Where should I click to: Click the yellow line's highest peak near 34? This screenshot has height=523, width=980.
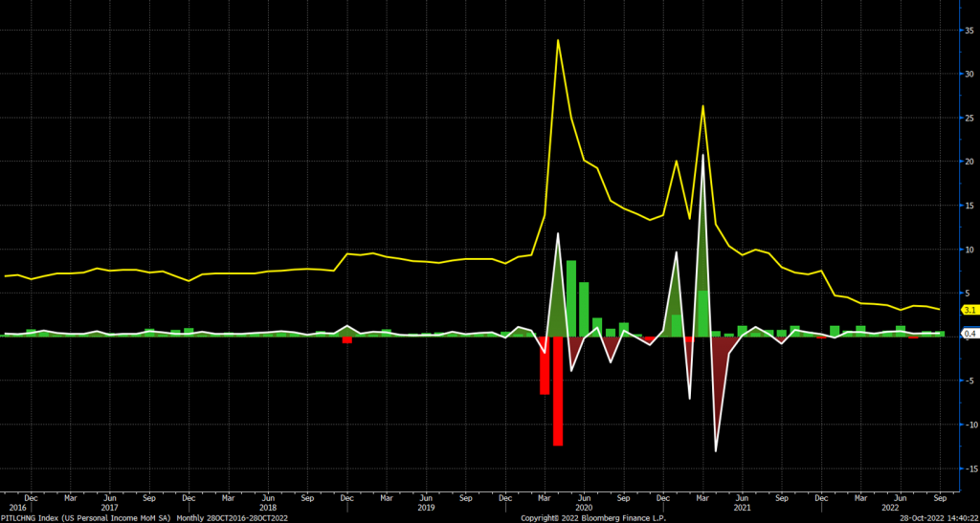tap(558, 40)
